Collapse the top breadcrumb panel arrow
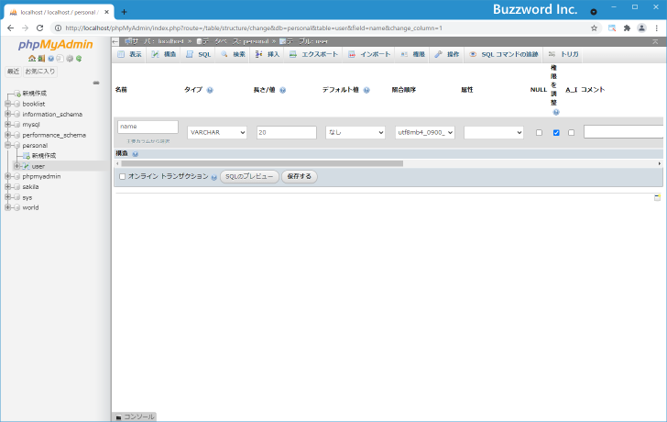 tap(655, 41)
